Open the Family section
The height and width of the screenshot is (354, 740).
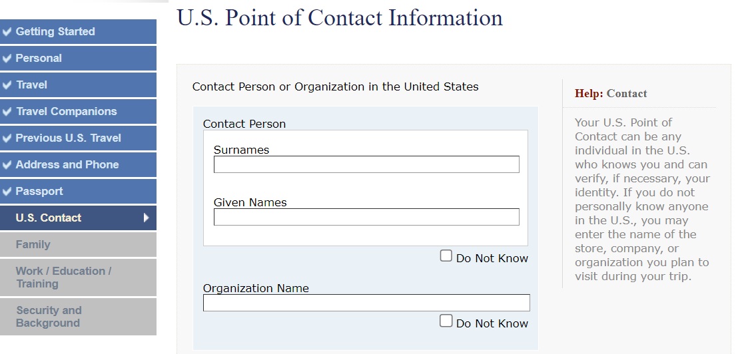33,244
